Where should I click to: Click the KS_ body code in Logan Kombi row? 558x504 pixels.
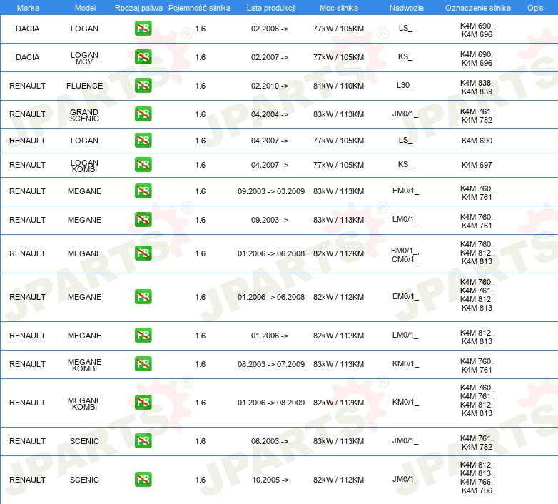405,164
